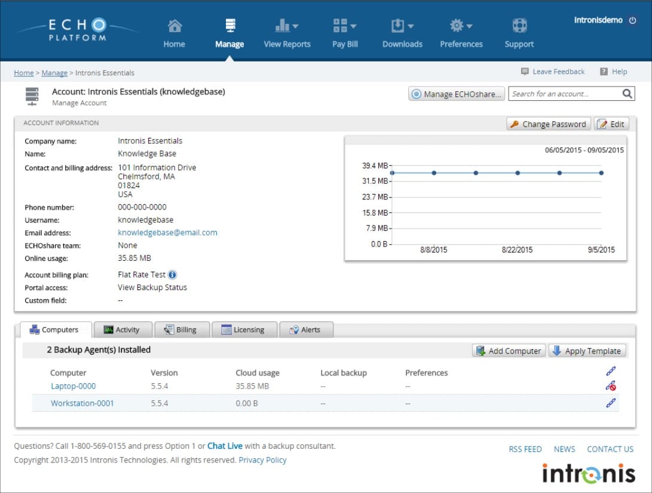
Task: Click the Apply Template button
Action: point(587,351)
